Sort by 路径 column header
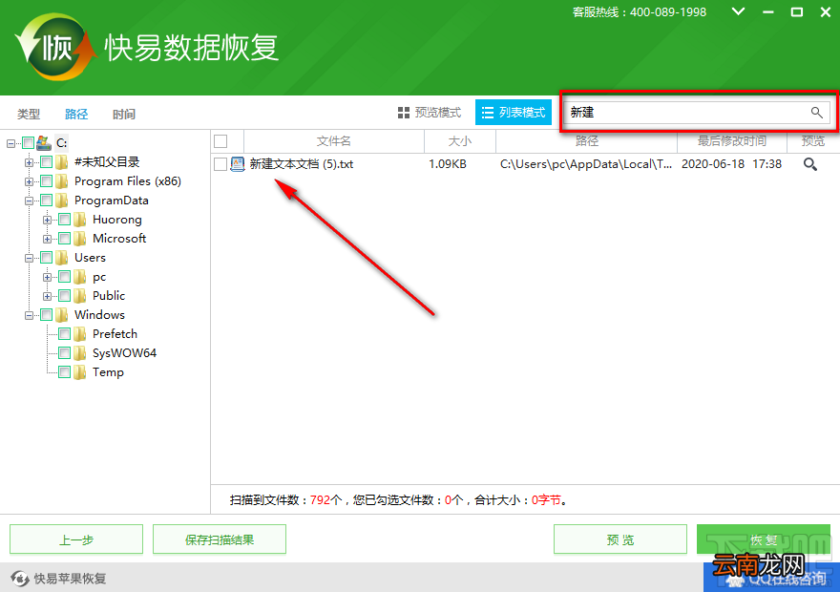 point(587,141)
